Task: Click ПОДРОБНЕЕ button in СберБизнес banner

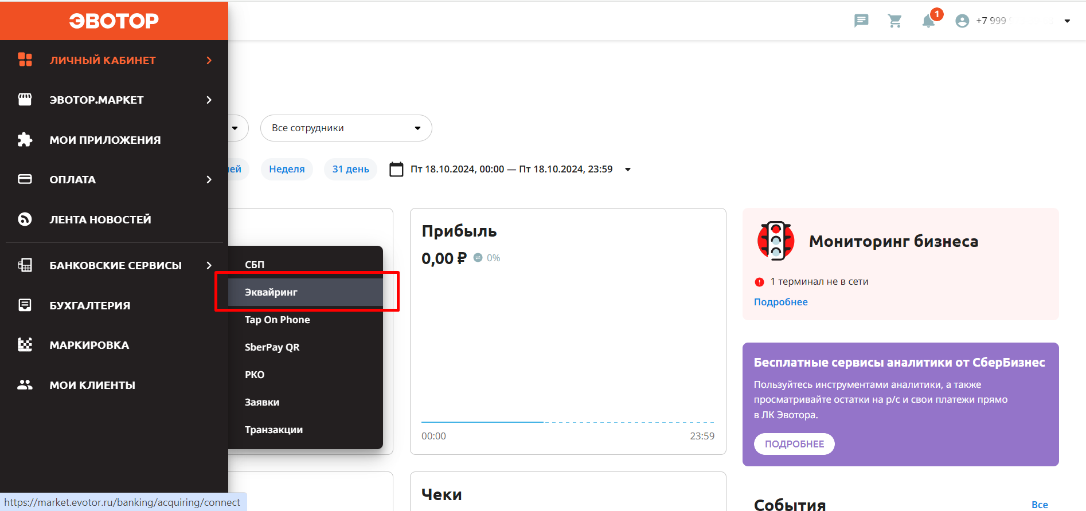Action: [x=794, y=444]
